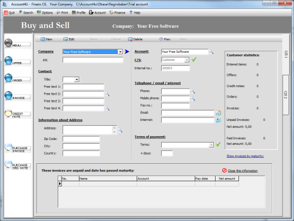The height and width of the screenshot is (221, 294).
Task: Open the INVOICE section in sidebar
Action: coord(17,96)
